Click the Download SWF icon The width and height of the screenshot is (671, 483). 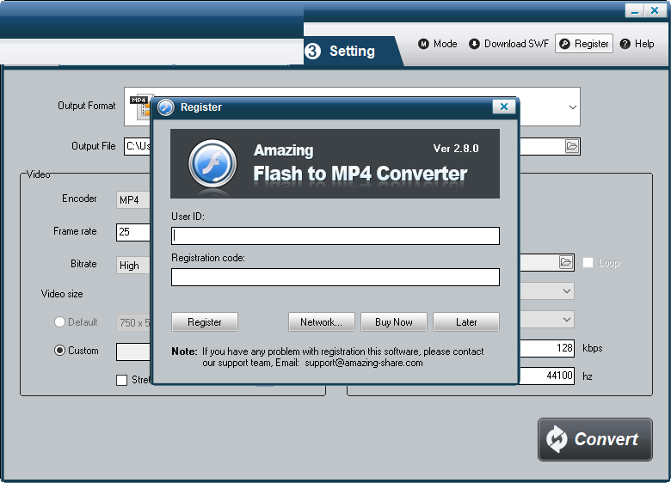474,44
